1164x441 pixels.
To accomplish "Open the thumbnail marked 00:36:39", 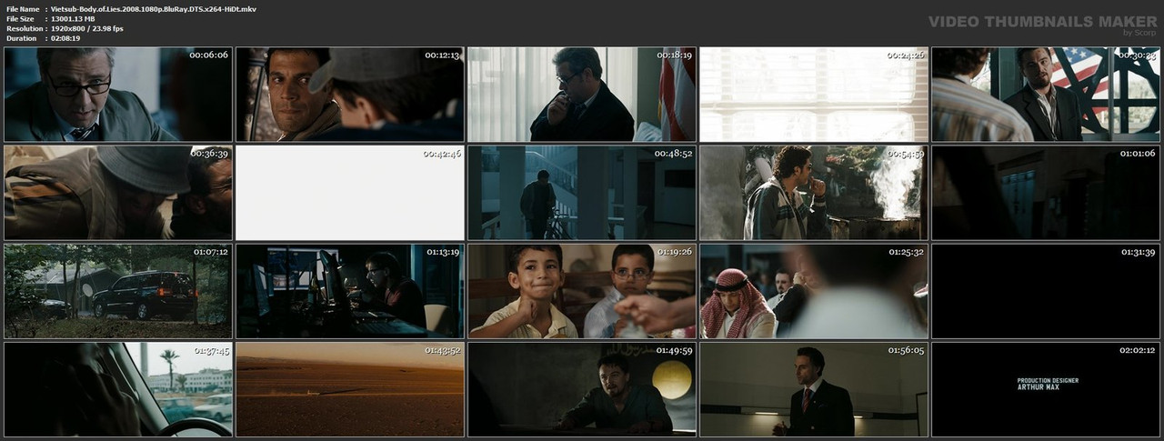I will point(118,193).
